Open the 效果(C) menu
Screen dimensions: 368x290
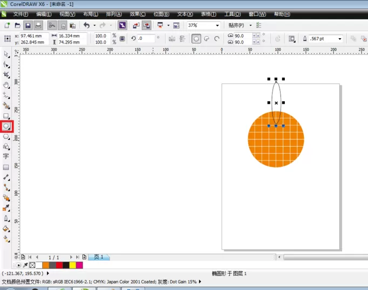[x=138, y=14]
